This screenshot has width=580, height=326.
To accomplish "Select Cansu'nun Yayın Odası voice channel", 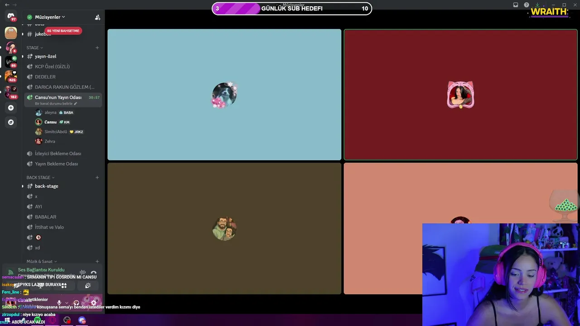I will click(x=63, y=100).
